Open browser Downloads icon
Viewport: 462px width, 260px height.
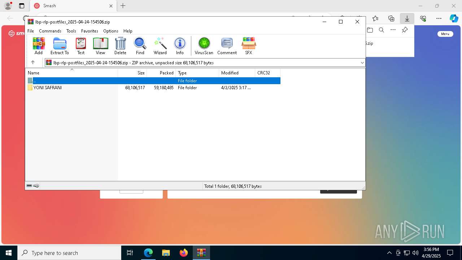click(x=407, y=18)
